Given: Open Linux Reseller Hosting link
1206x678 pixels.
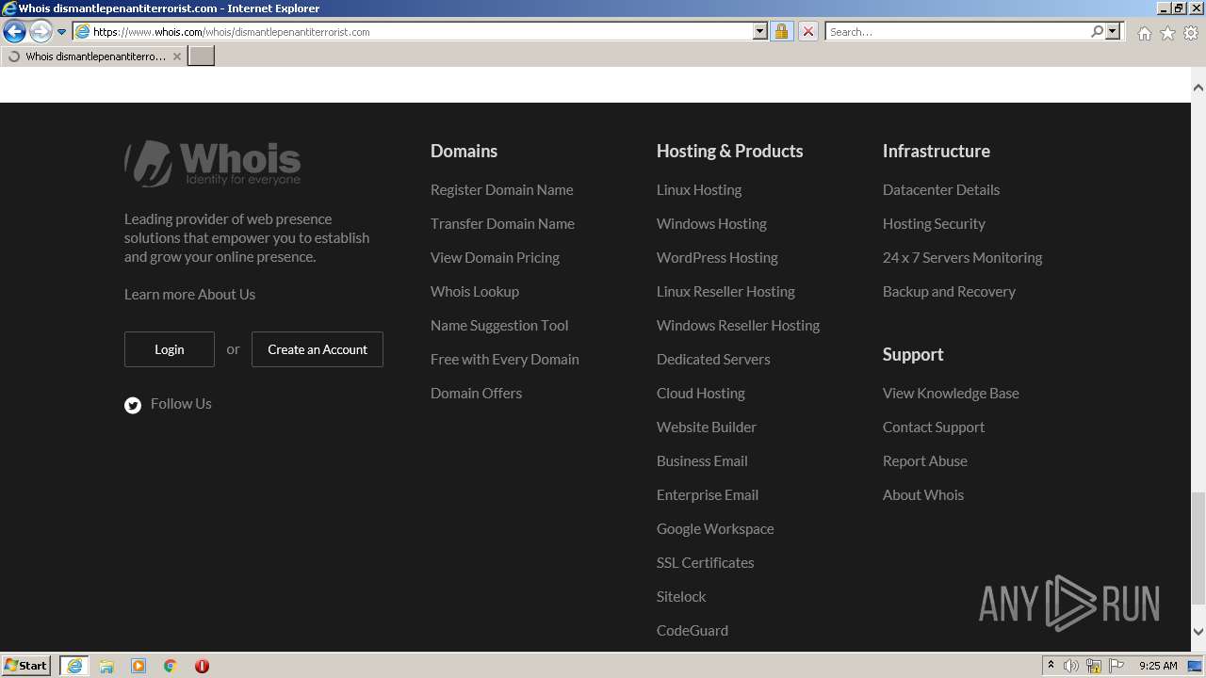Looking at the screenshot, I should pos(725,291).
